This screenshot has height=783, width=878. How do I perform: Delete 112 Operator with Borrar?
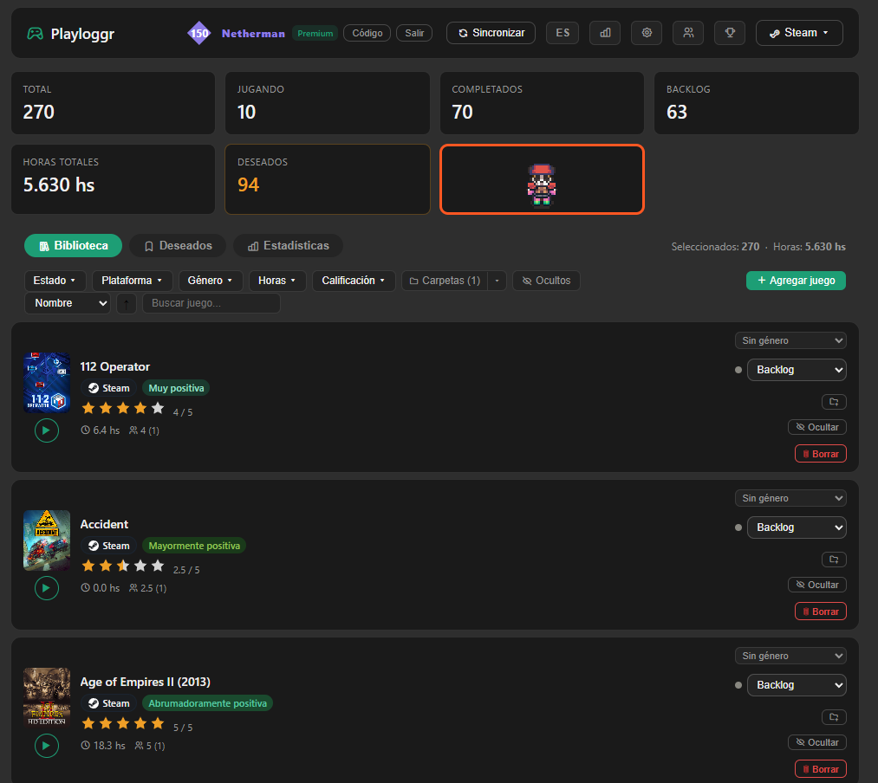coord(820,454)
